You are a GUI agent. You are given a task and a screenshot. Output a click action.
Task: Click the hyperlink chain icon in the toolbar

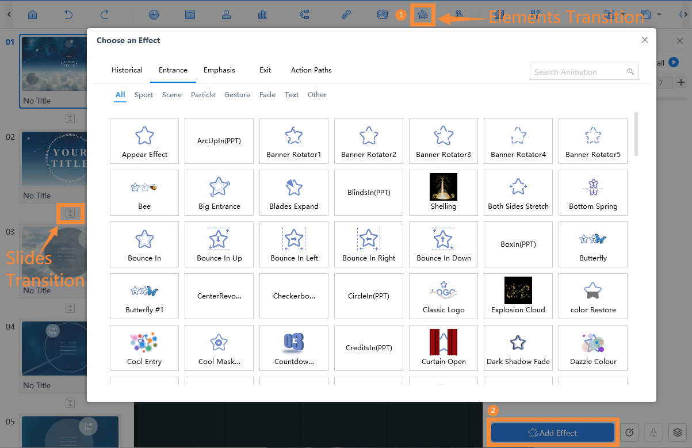point(346,14)
